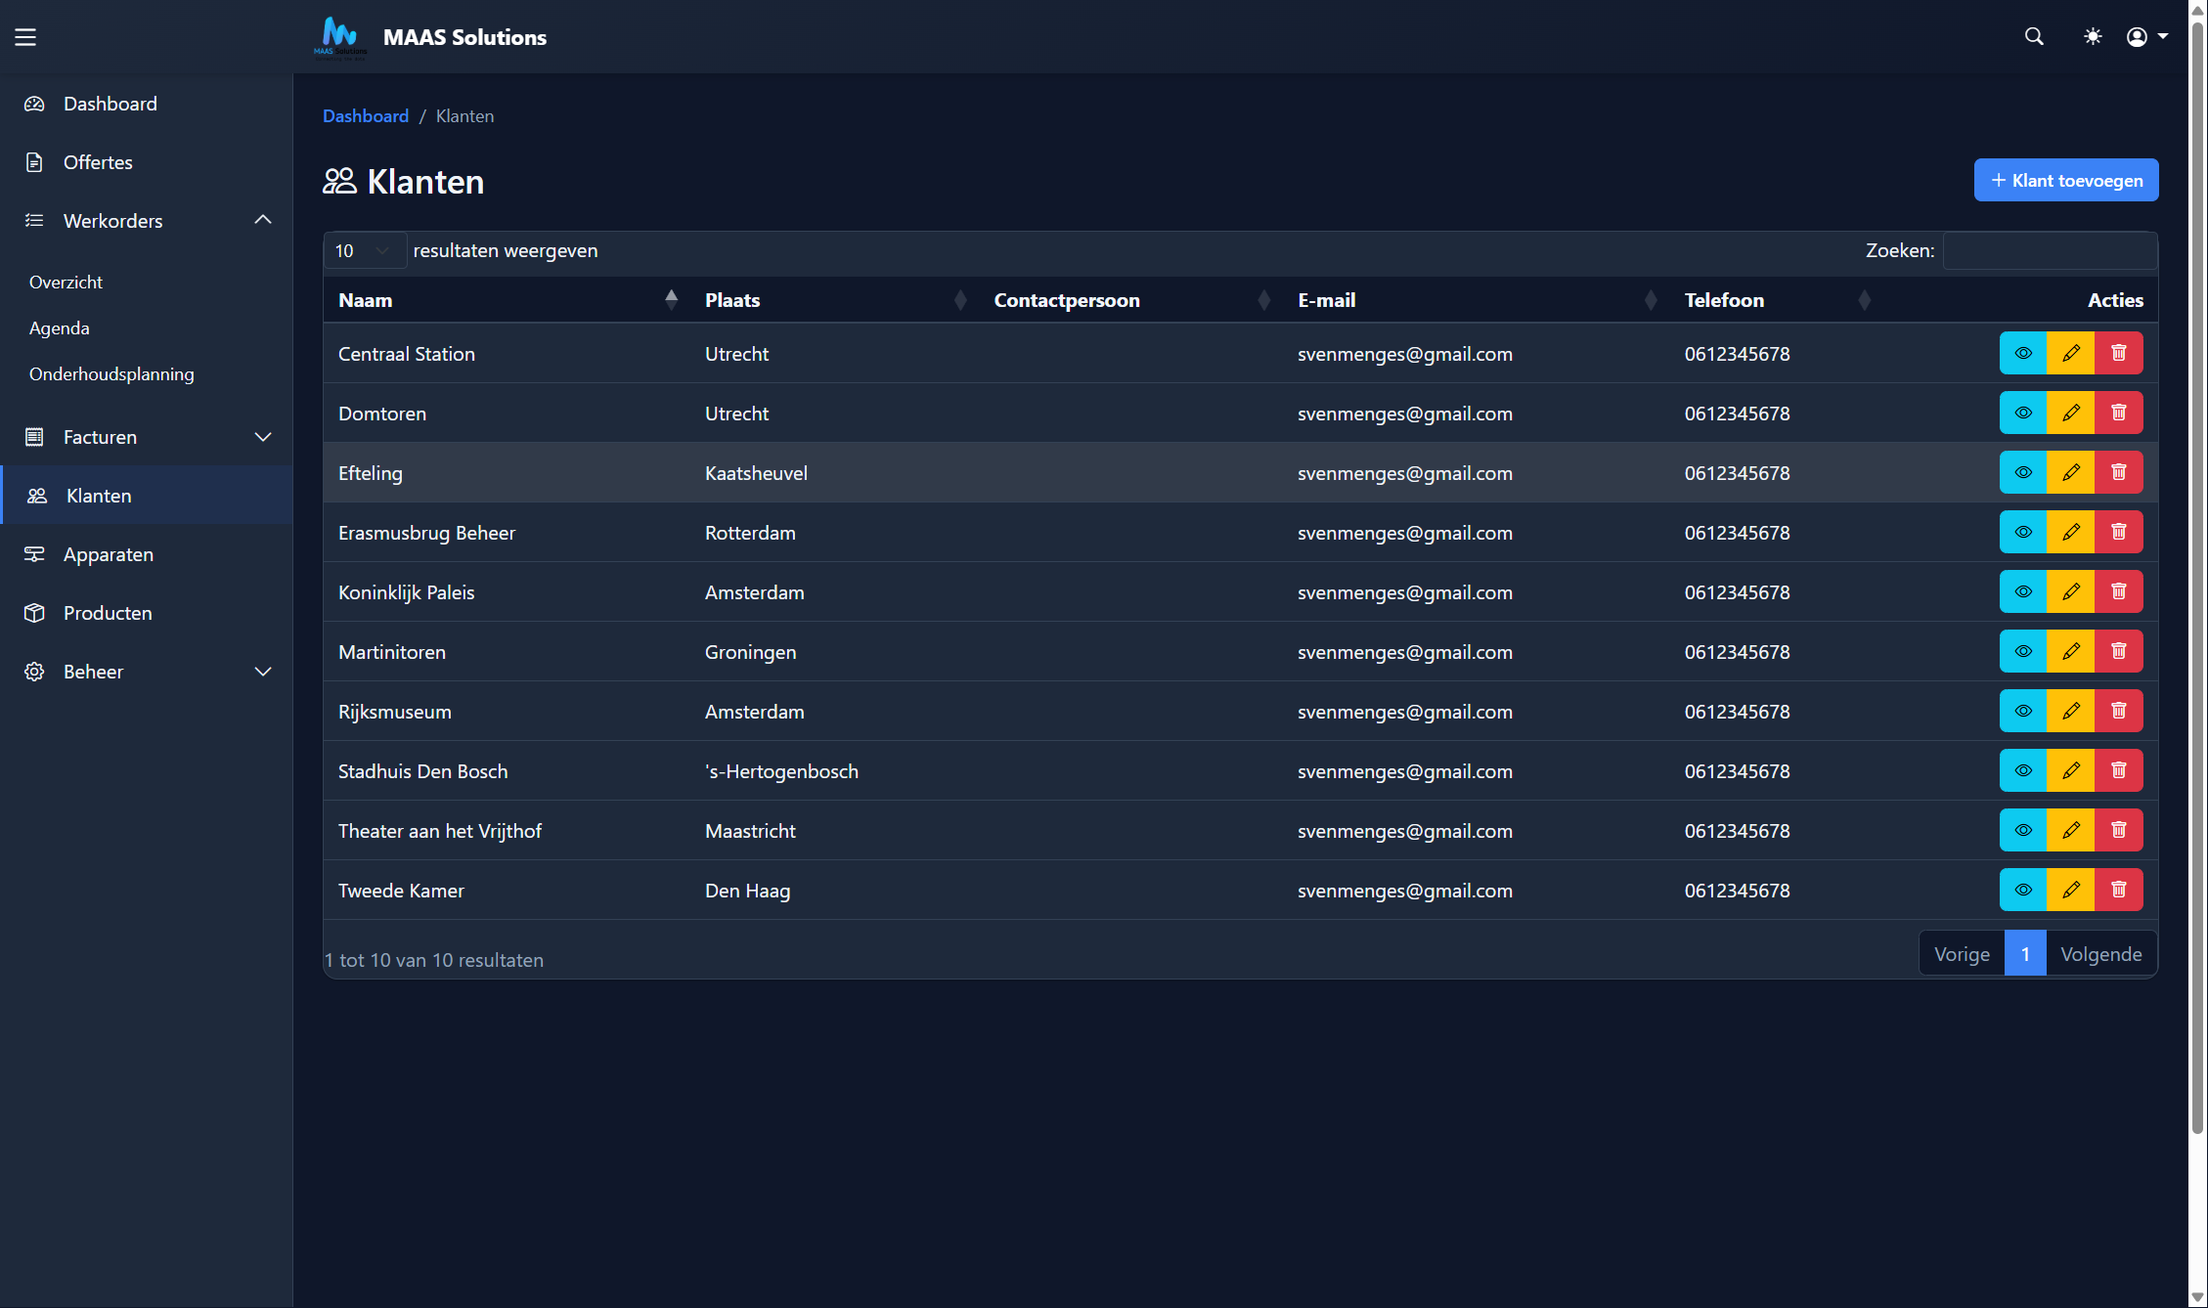Open the search magnifier icon
The height and width of the screenshot is (1308, 2208).
point(2034,37)
